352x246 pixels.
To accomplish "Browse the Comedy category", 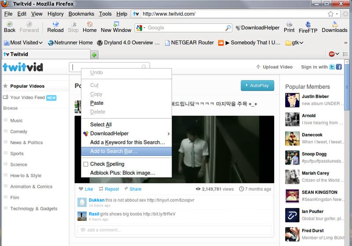I will pyautogui.click(x=18, y=132).
